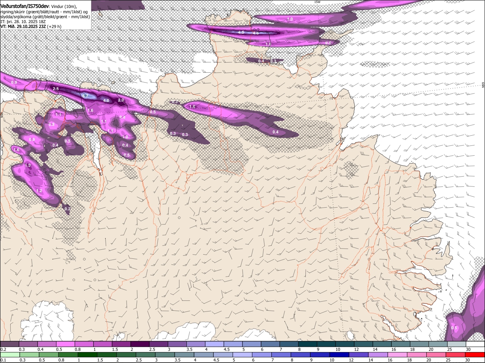Click the '(+29 h)' forecast offset text

(x=54, y=27)
